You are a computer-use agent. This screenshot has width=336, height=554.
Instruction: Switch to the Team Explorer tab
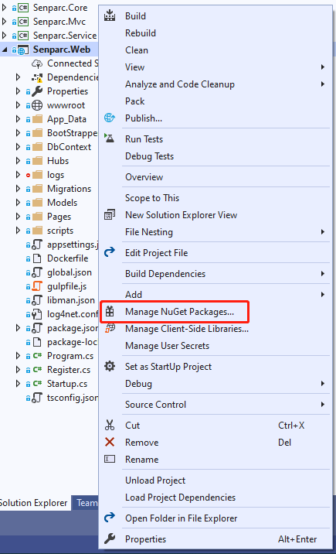85,503
